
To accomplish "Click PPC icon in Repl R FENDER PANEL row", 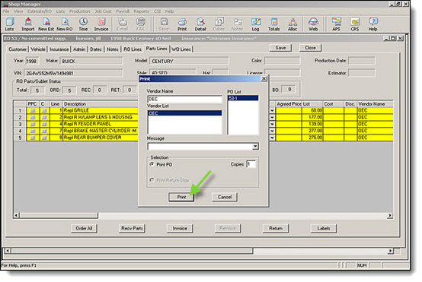I will click(x=33, y=124).
